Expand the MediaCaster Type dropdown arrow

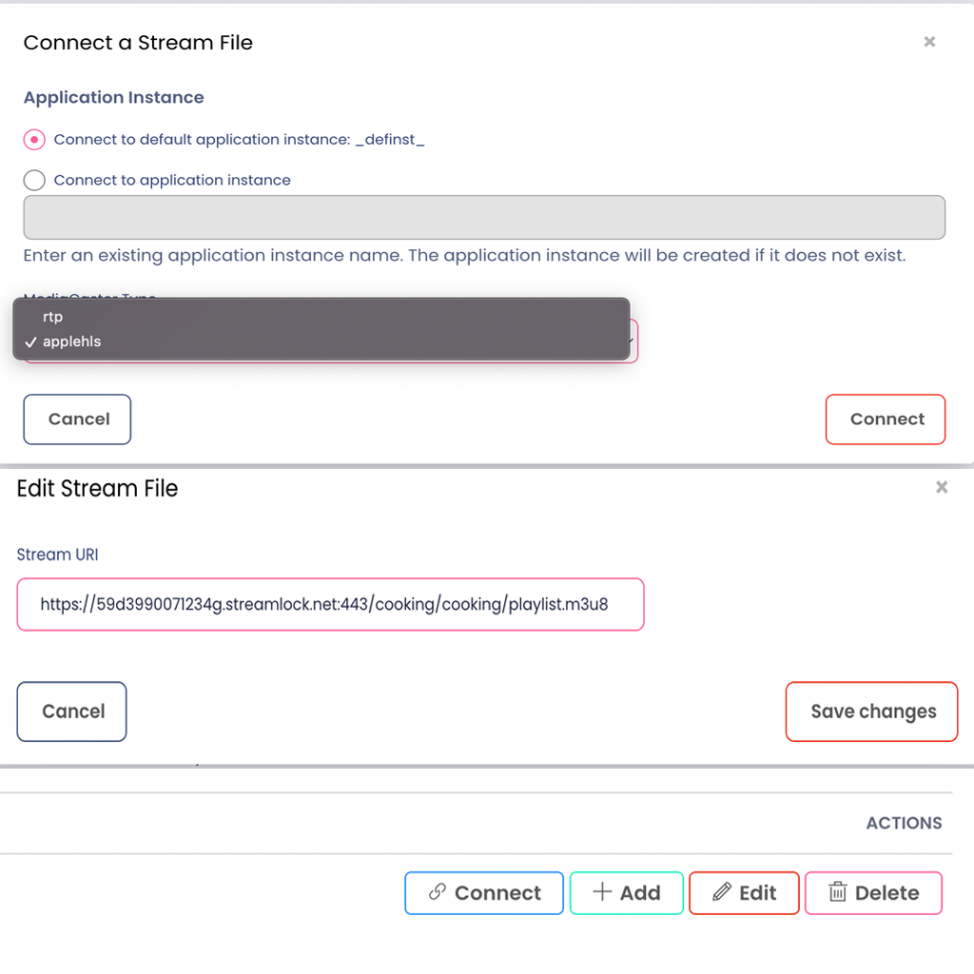pos(632,341)
